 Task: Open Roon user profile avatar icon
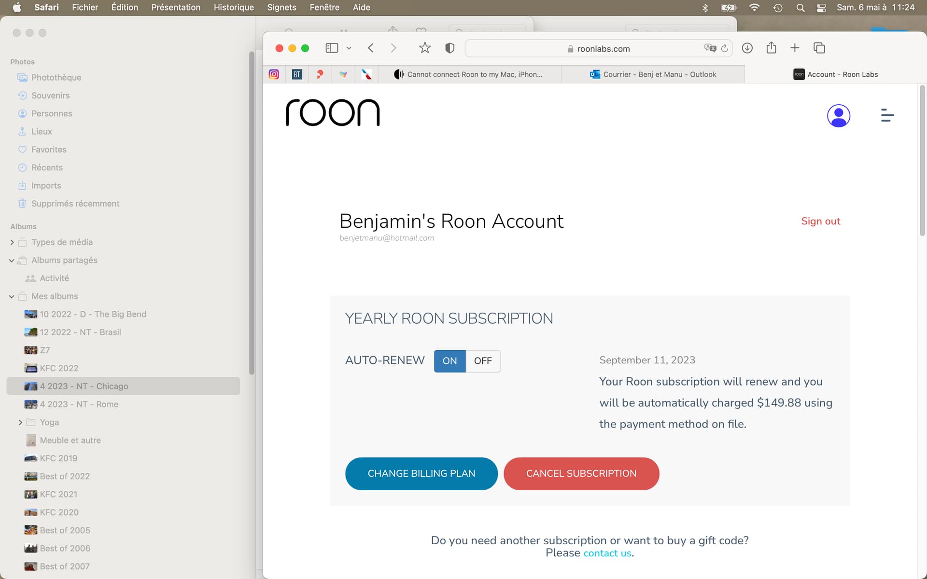pos(838,116)
